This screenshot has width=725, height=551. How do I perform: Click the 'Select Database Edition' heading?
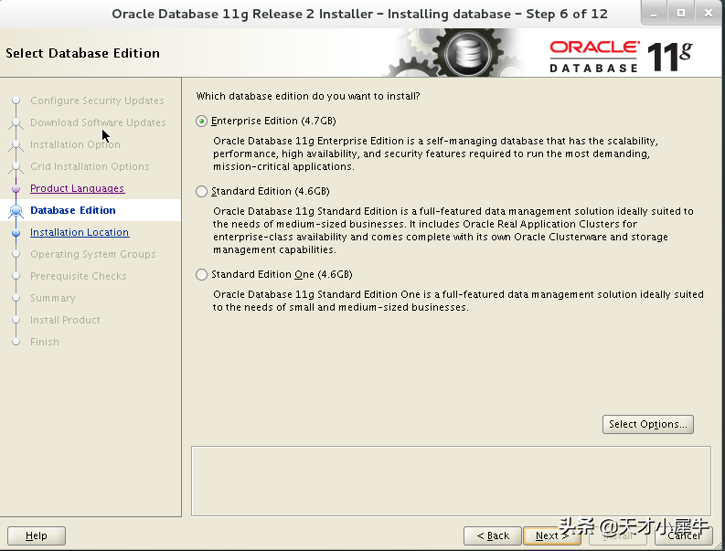point(83,53)
